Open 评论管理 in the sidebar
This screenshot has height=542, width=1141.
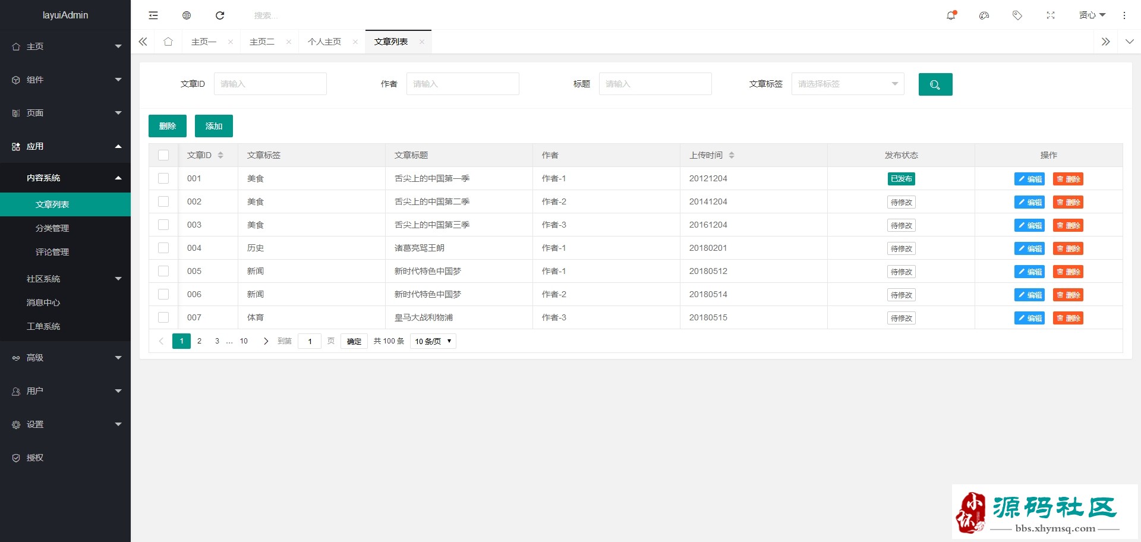coord(65,252)
